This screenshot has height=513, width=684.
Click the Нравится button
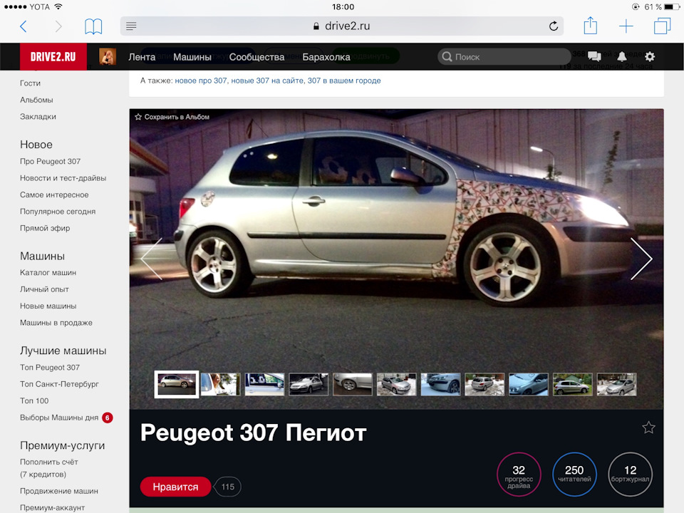(x=175, y=487)
